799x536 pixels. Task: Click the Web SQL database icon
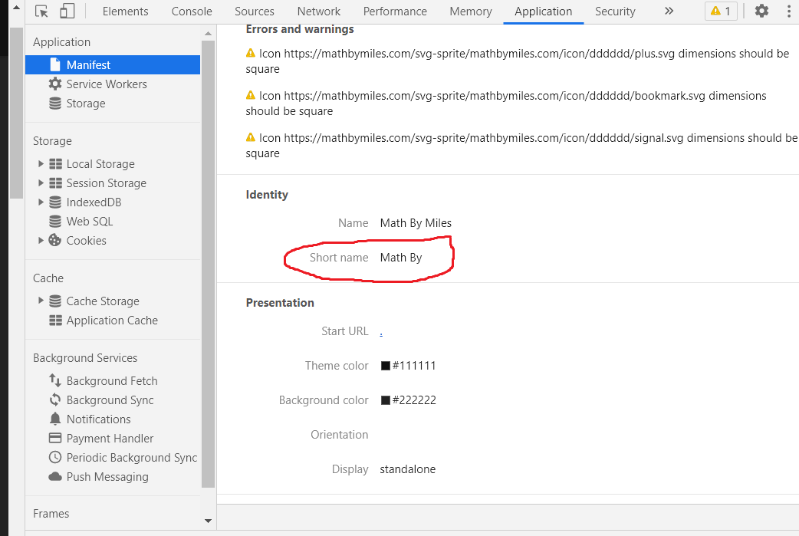point(55,221)
